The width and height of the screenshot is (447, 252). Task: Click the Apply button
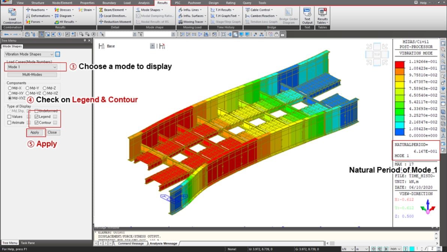pyautogui.click(x=35, y=132)
